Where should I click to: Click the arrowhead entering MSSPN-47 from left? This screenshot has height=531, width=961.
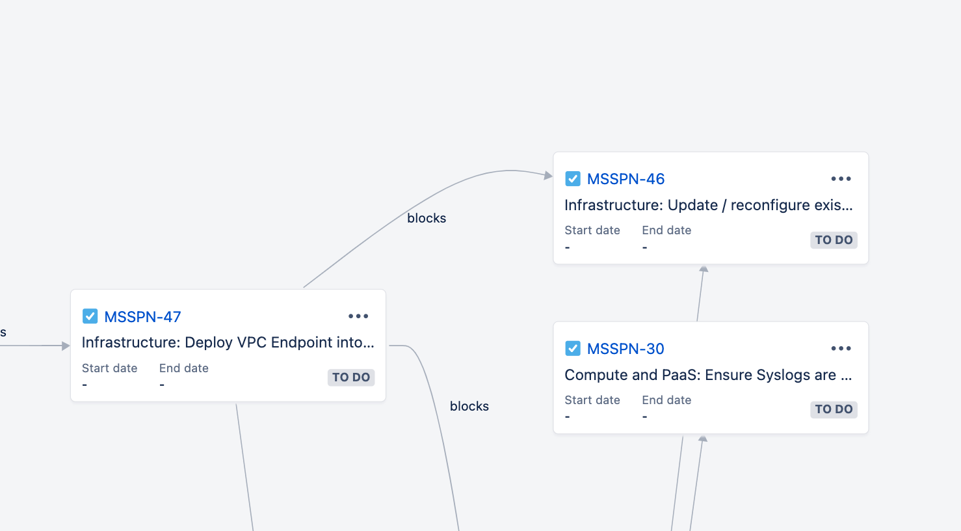point(66,346)
